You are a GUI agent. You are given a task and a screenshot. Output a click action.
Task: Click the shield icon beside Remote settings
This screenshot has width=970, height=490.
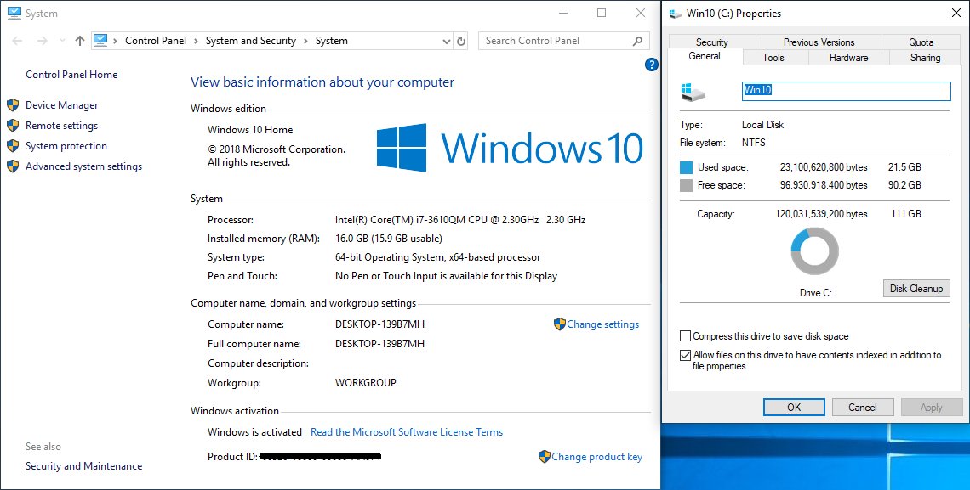13,126
